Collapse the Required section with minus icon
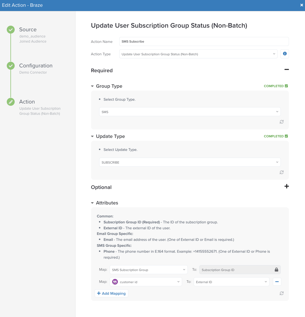The image size is (305, 317). click(x=286, y=70)
